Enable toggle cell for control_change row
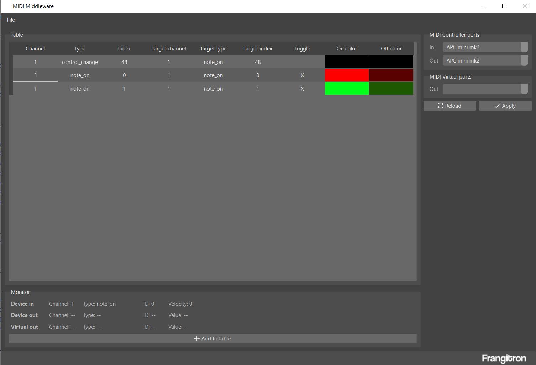This screenshot has width=536, height=365. pos(302,62)
